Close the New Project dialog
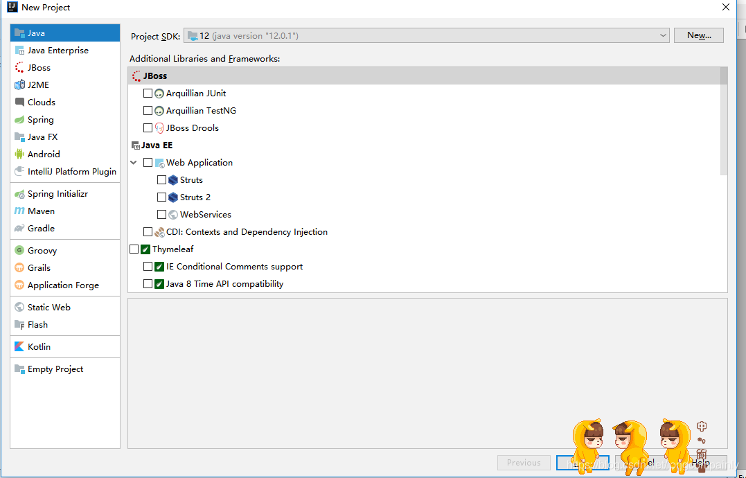This screenshot has height=478, width=746. pyautogui.click(x=725, y=7)
